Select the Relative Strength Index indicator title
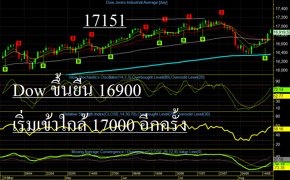Screen dimensions: 290x180 tap(137, 114)
